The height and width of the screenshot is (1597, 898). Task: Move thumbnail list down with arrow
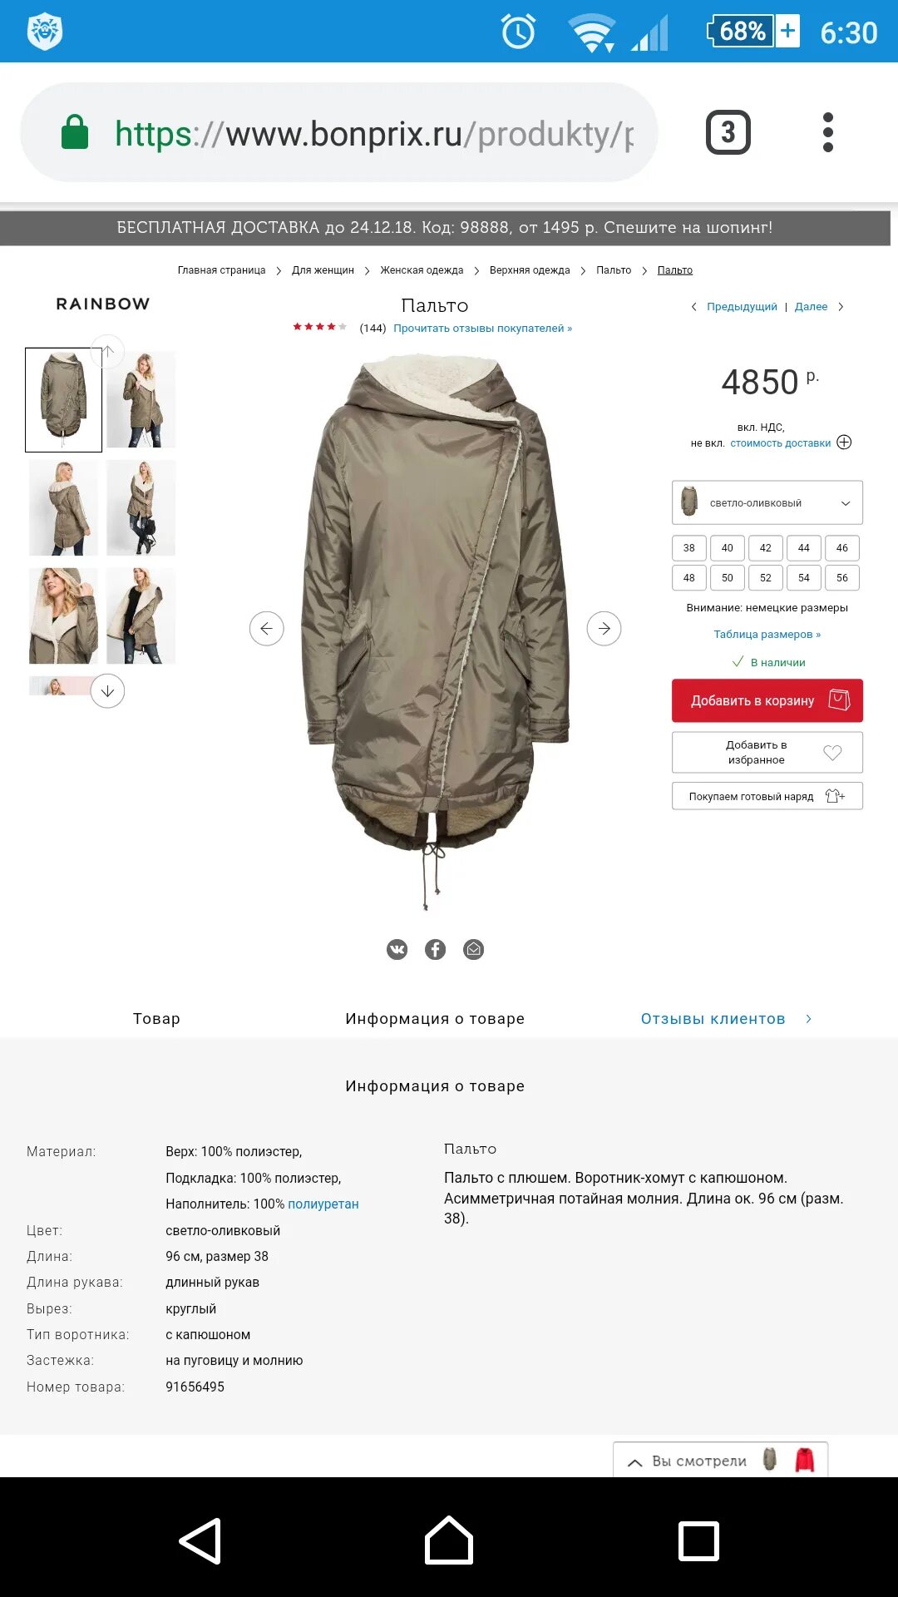[107, 691]
